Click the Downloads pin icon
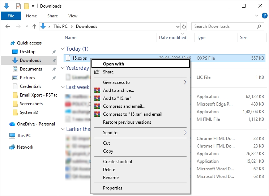269x196 pixels. pyautogui.click(x=54, y=60)
